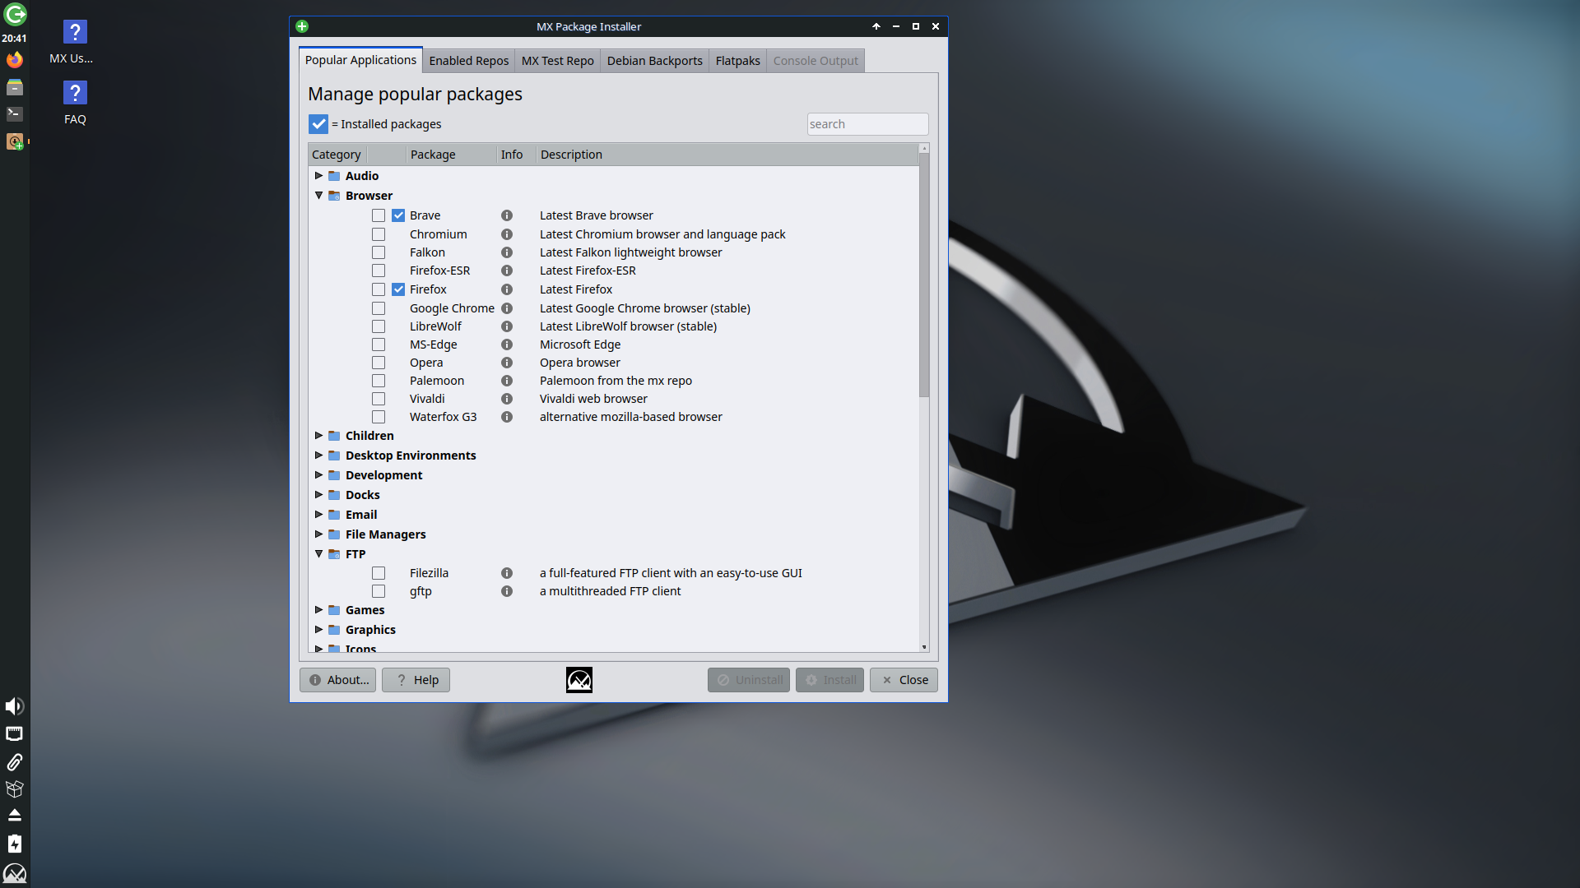Click the MS-Edge info icon
The width and height of the screenshot is (1580, 888).
(507, 345)
